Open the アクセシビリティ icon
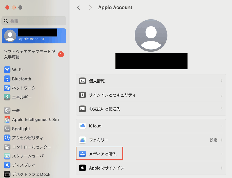 tap(7, 138)
